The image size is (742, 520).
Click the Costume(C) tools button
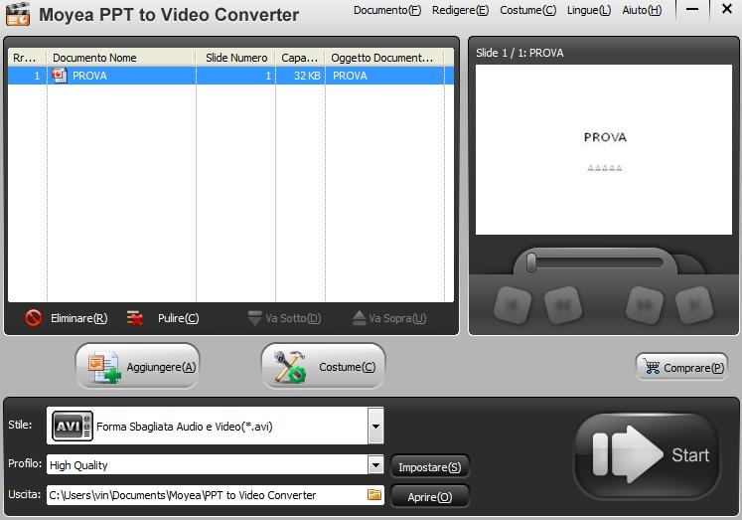(323, 367)
